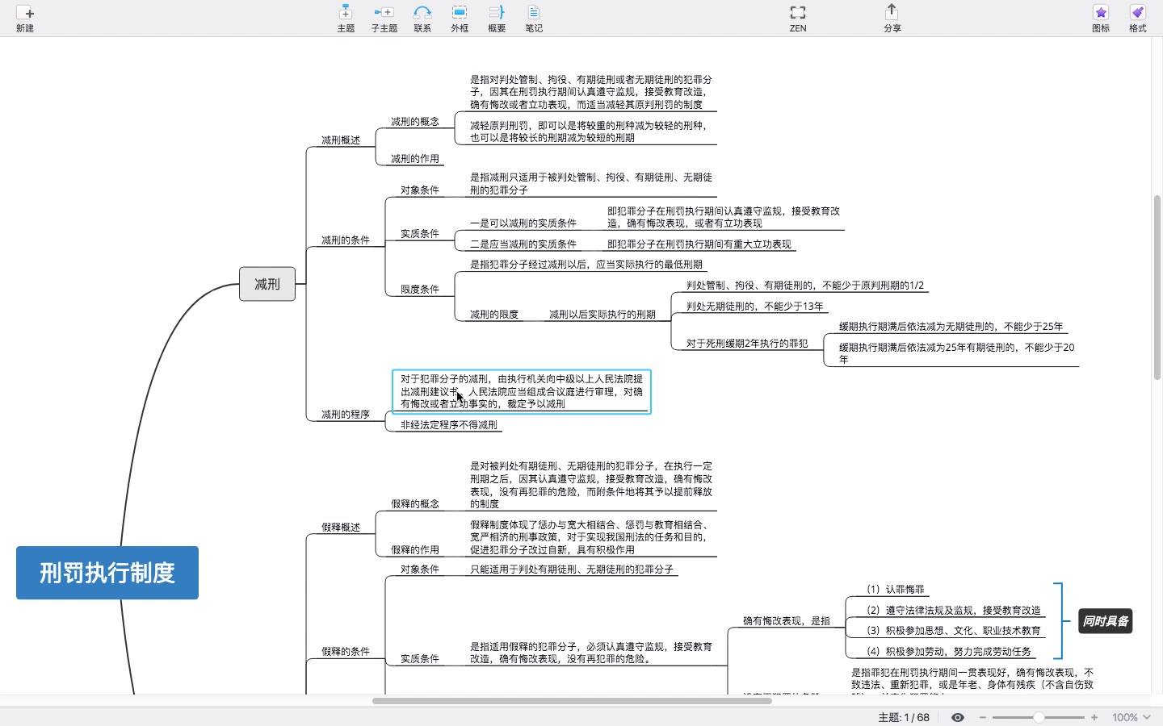Select the 减刑的概念 node
The height and width of the screenshot is (726, 1163).
point(415,122)
